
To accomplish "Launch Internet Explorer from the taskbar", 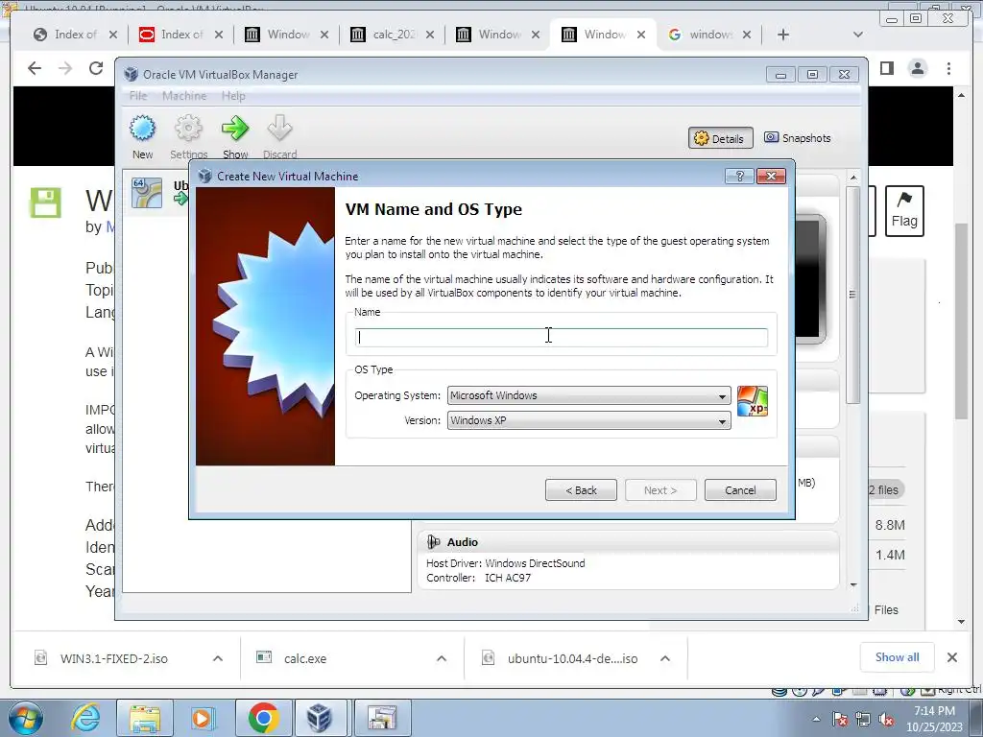I will pos(85,718).
